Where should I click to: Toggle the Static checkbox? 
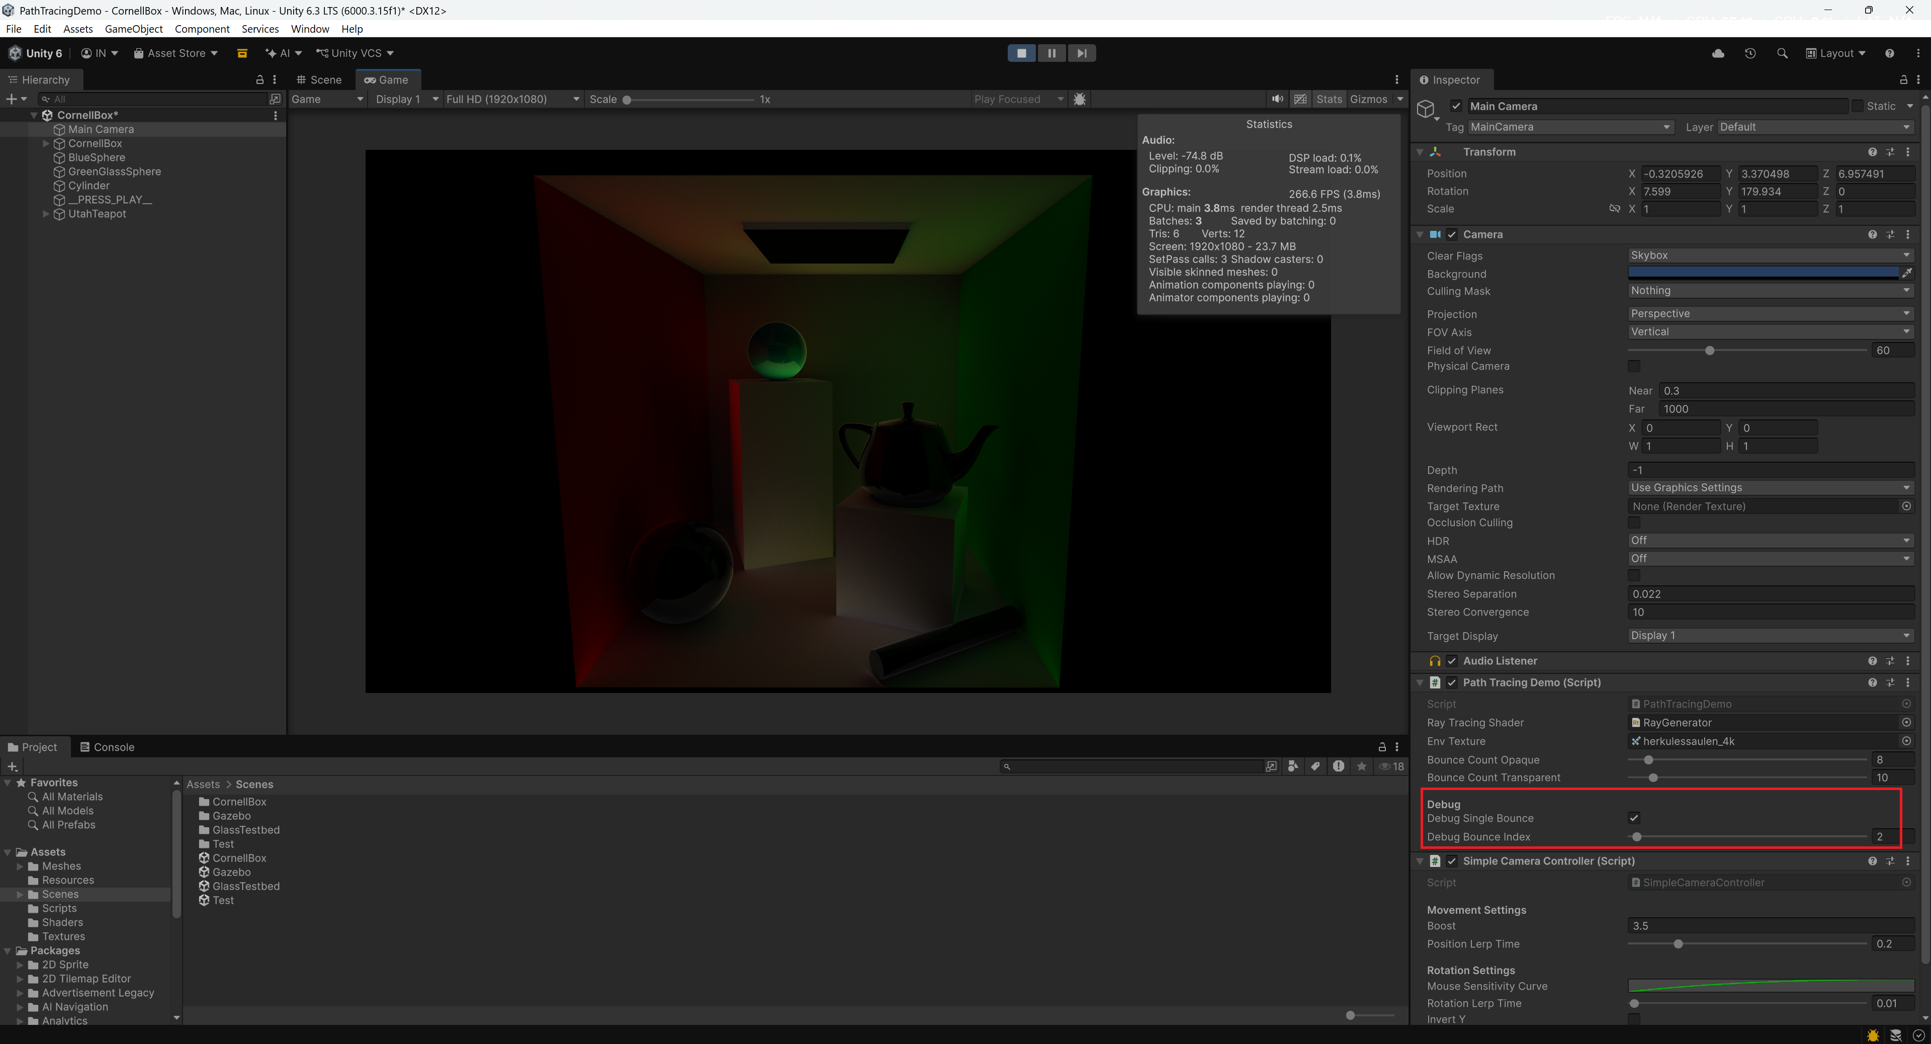(x=1857, y=107)
